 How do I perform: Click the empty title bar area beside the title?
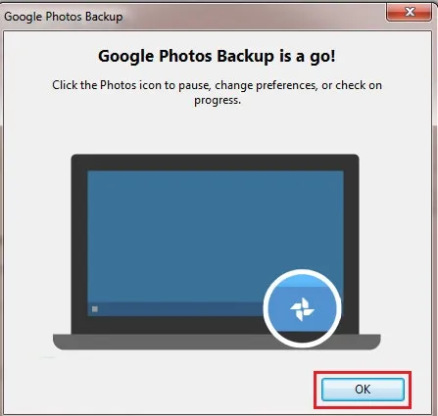tap(255, 17)
